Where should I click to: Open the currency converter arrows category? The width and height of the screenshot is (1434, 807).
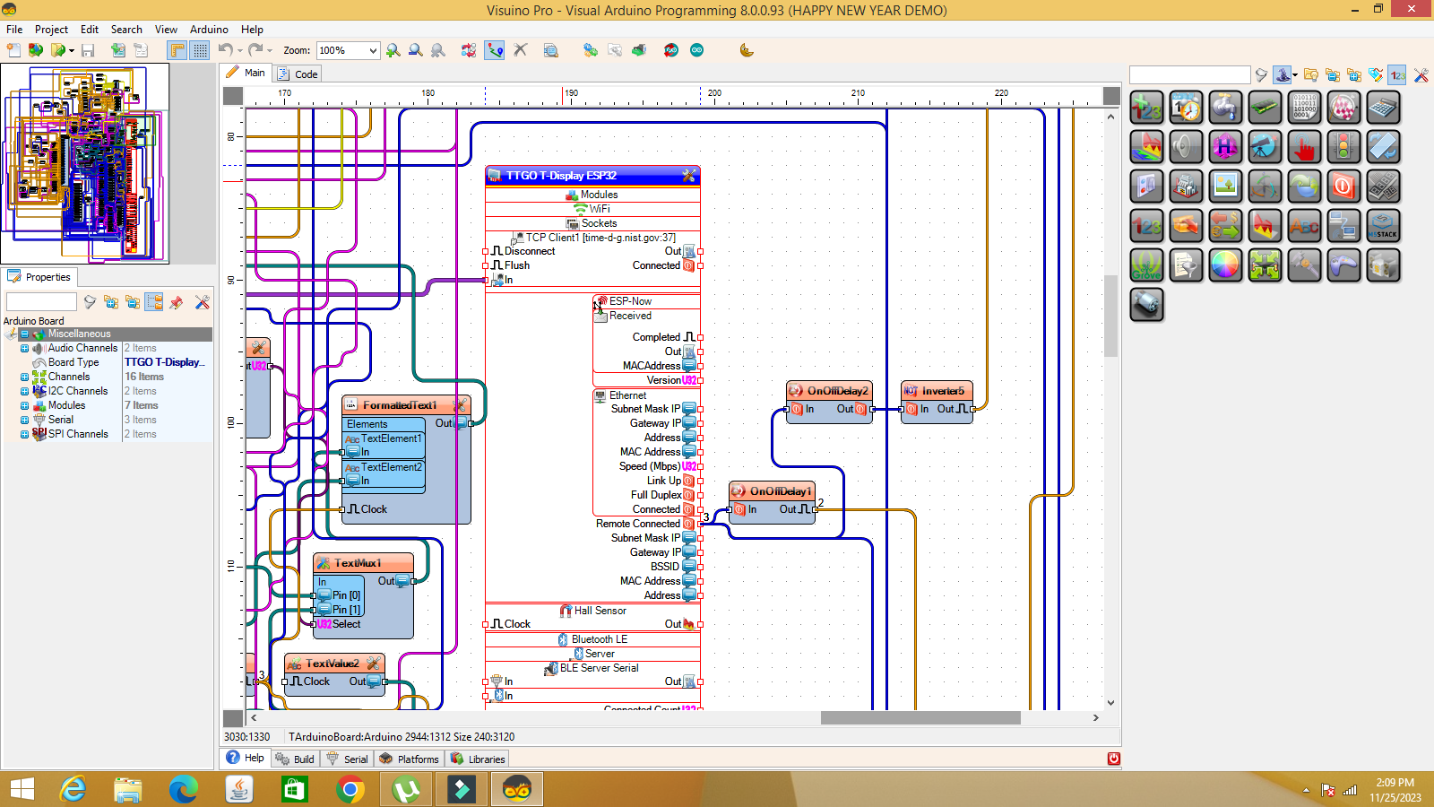[x=1225, y=226]
